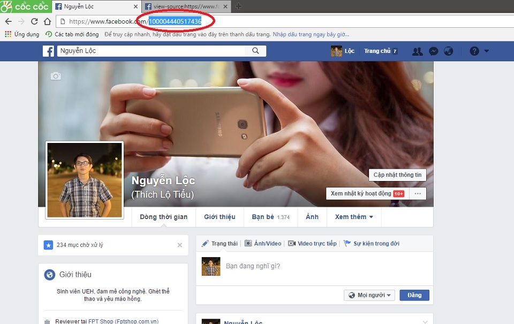Open Messenger messages icon

[433, 51]
